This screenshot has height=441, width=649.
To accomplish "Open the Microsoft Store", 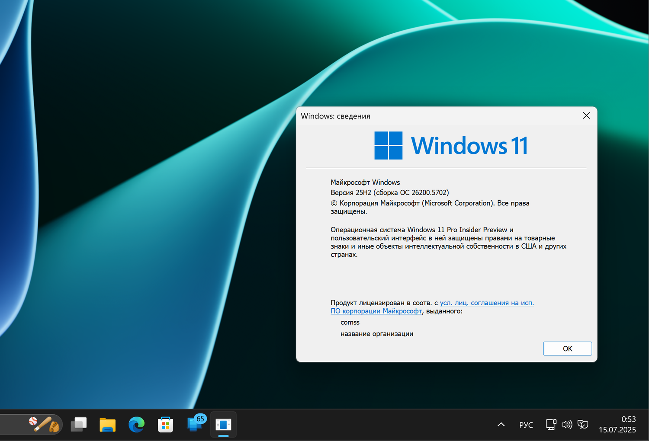I will pos(165,425).
